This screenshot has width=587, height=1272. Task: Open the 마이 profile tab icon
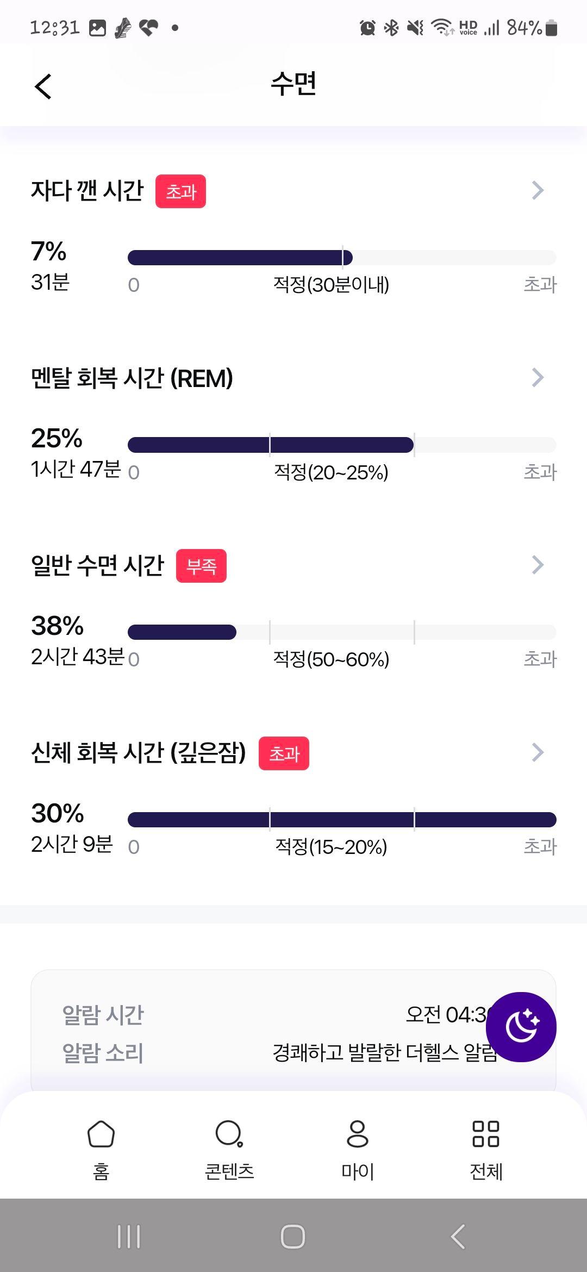coord(358,1134)
